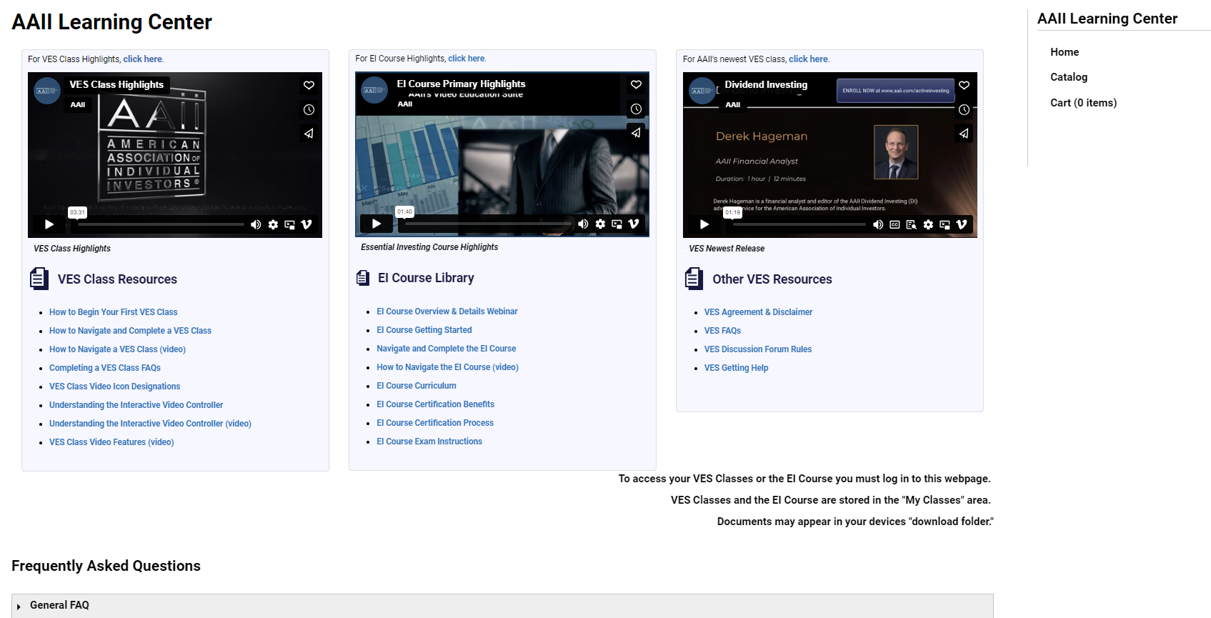Click AAII avatar on Dividend Investing video
The height and width of the screenshot is (618, 1211).
[702, 91]
